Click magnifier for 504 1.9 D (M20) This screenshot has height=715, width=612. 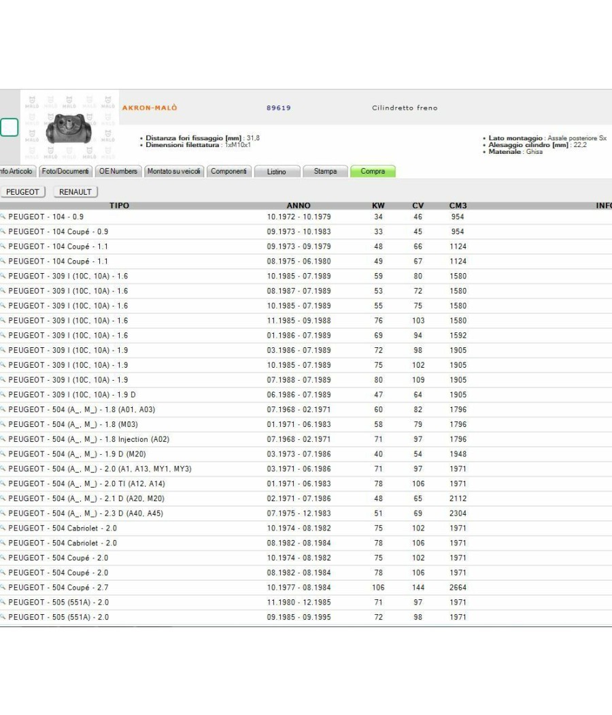(2, 454)
